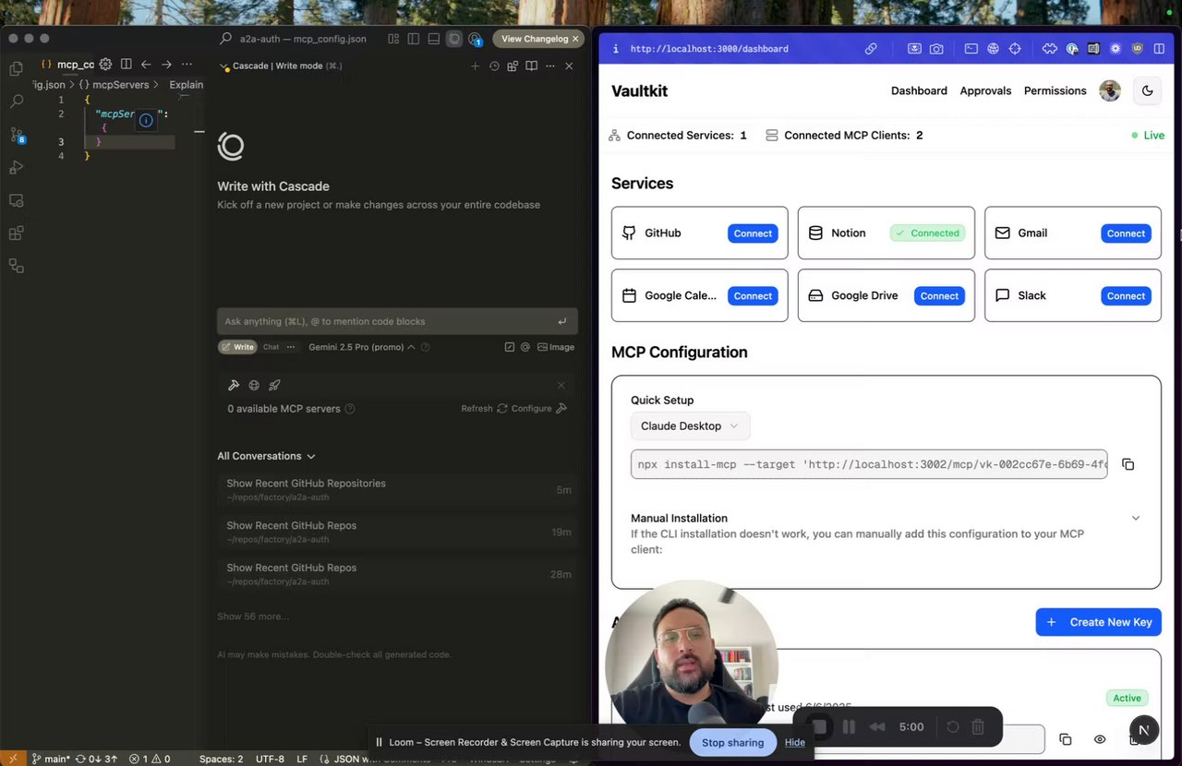Click the shield extension icon in browser toolbar
Image resolution: width=1182 pixels, height=766 pixels.
click(1137, 49)
